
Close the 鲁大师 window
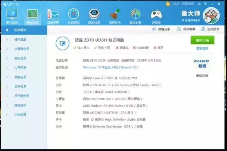pyautogui.click(x=219, y=4)
